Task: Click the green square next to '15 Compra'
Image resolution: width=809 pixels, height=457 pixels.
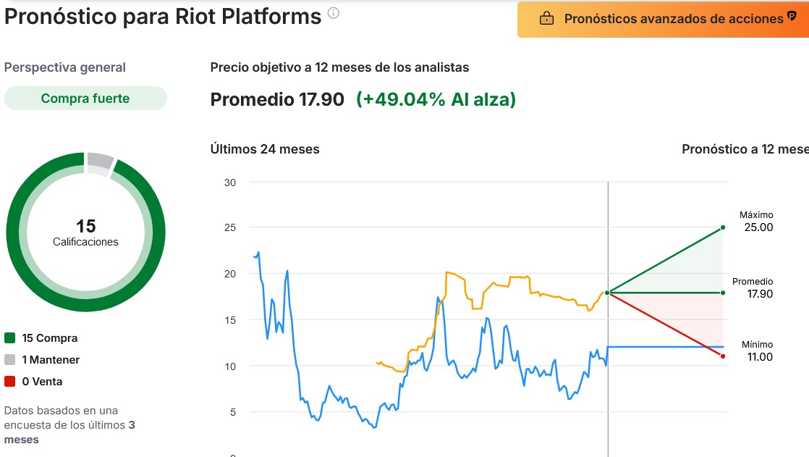Action: [x=10, y=337]
